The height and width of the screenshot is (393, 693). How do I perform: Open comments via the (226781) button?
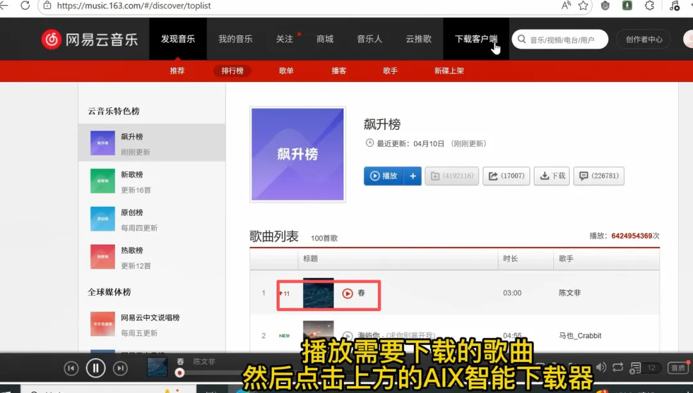coord(599,176)
